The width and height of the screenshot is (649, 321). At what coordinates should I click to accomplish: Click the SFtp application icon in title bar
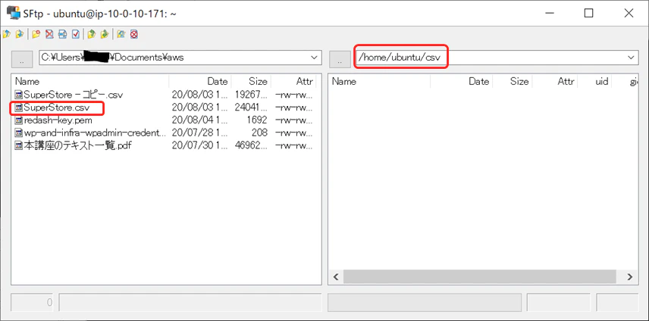[14, 13]
